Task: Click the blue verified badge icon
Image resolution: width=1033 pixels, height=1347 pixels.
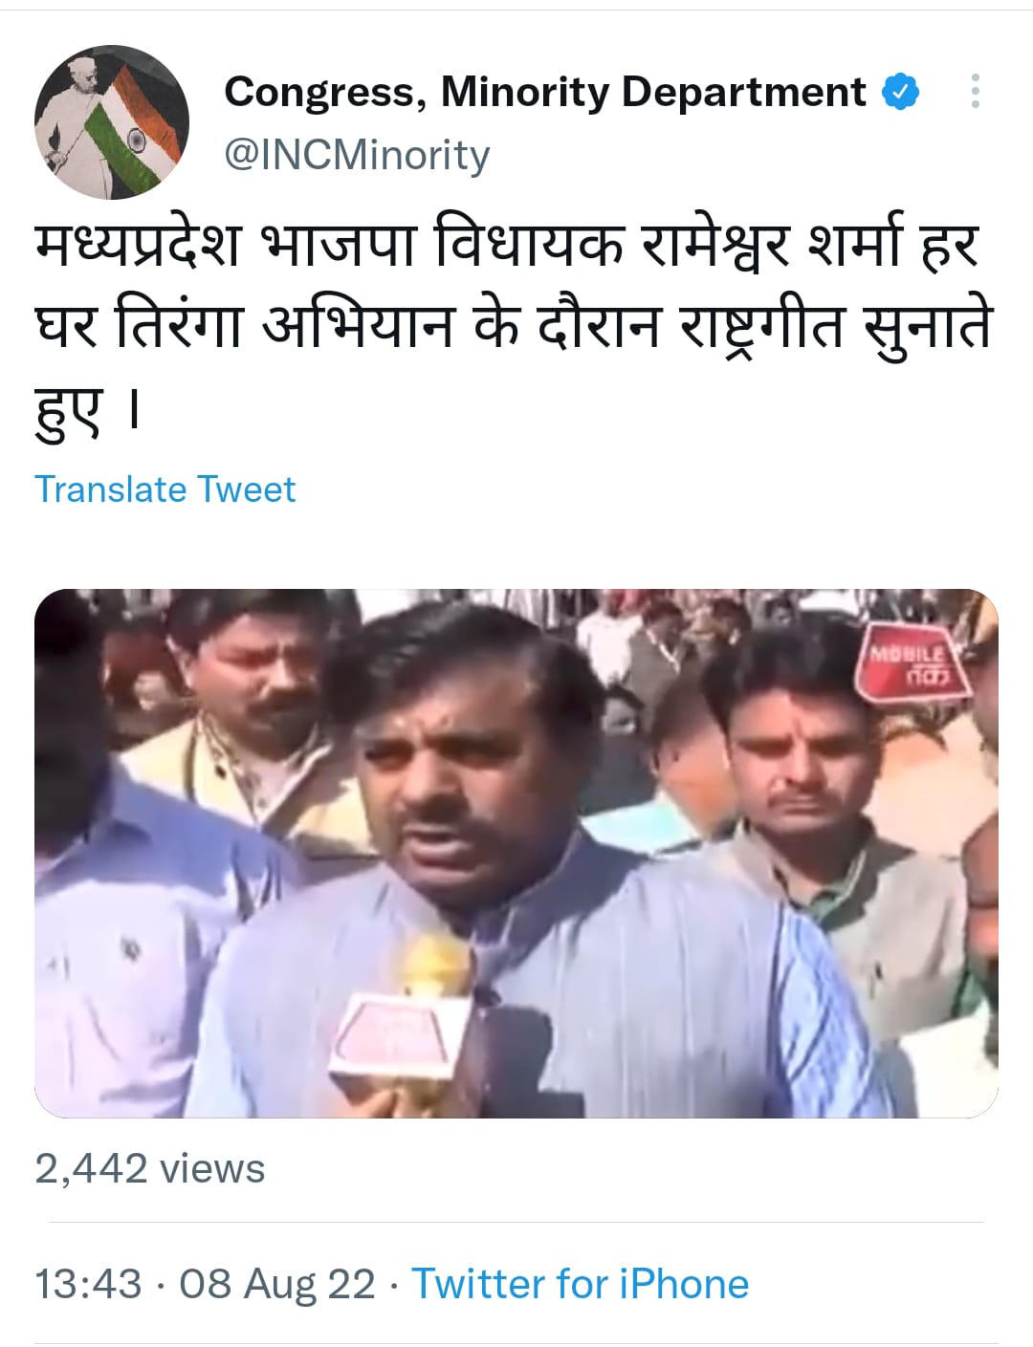Action: [x=900, y=92]
